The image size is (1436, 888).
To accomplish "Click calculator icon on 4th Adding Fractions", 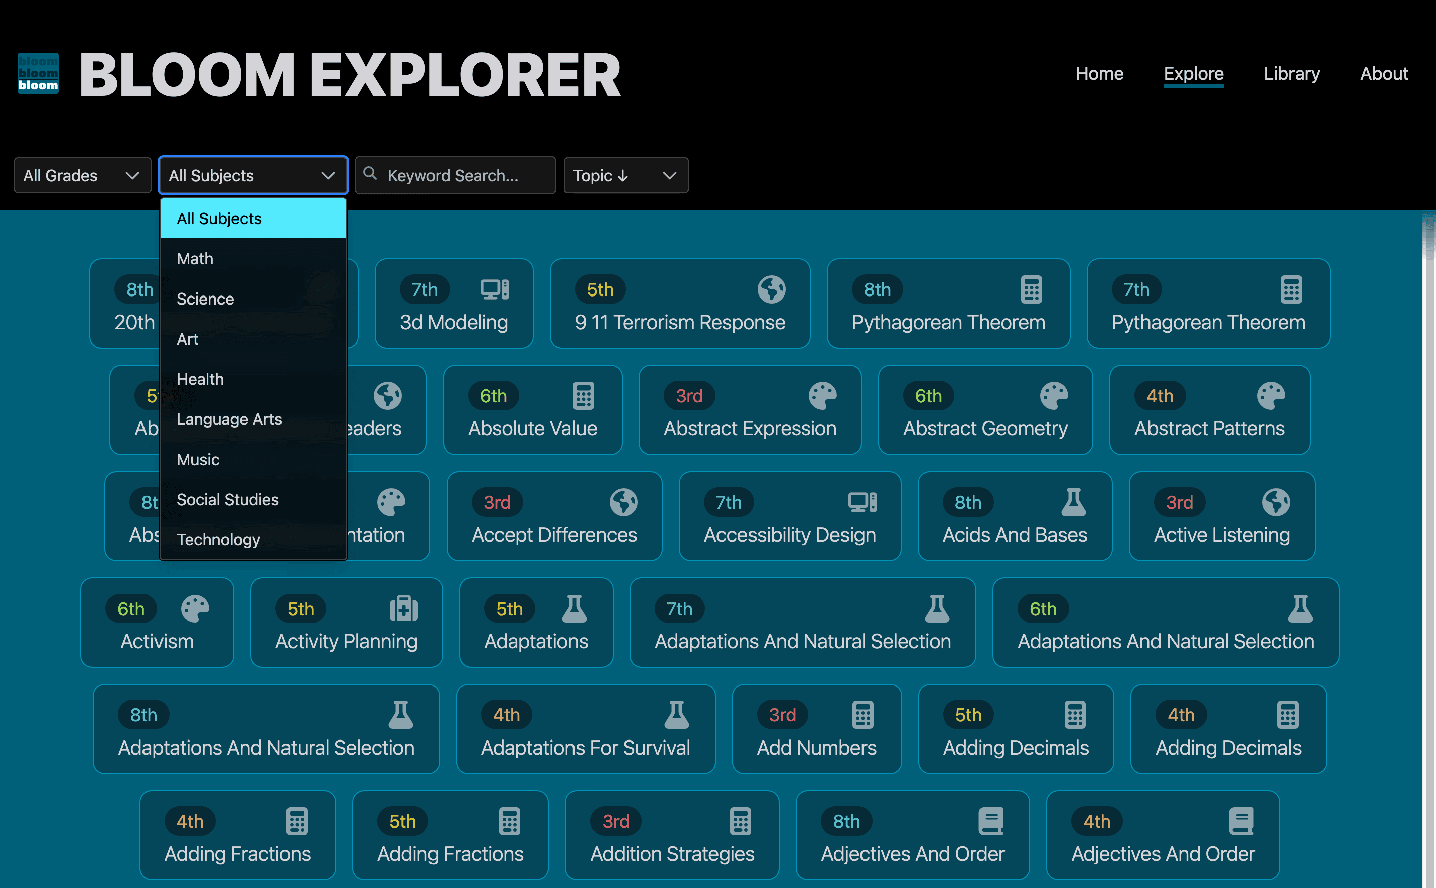I will (x=297, y=821).
